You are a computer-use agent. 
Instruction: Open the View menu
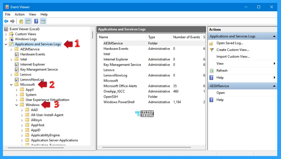click(x=32, y=14)
